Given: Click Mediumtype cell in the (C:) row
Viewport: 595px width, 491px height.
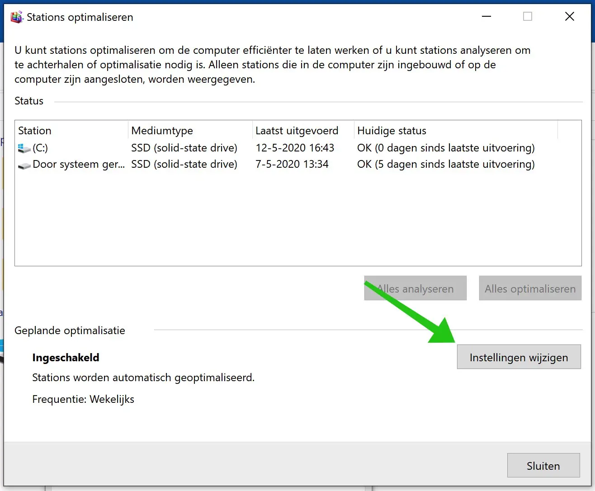Looking at the screenshot, I should point(184,148).
